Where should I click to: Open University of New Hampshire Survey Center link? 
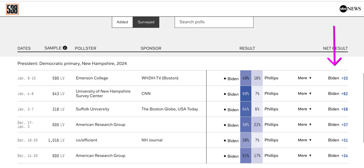point(103,94)
